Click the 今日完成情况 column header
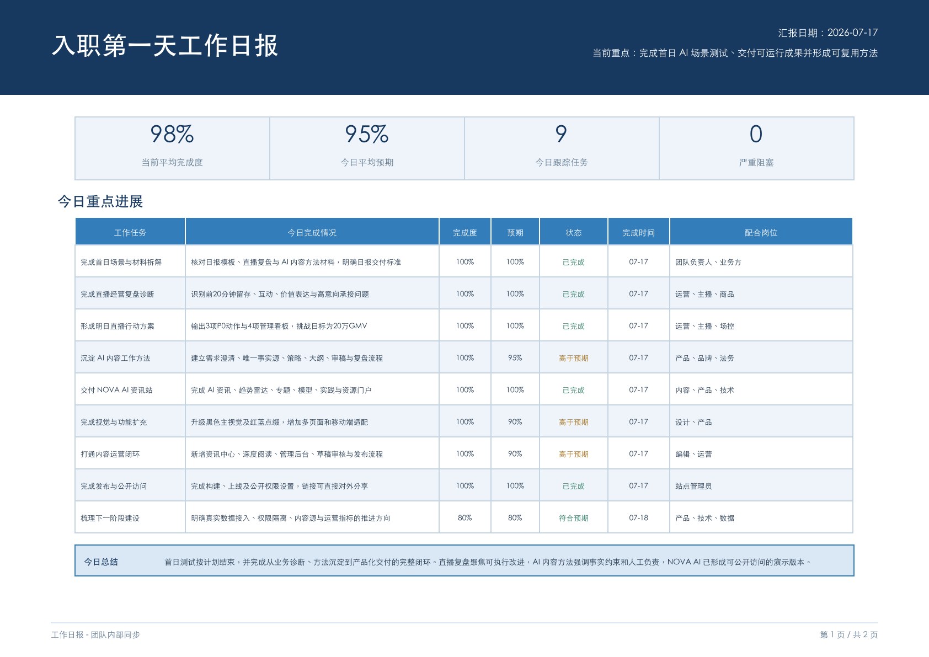The height and width of the screenshot is (657, 929). 312,232
